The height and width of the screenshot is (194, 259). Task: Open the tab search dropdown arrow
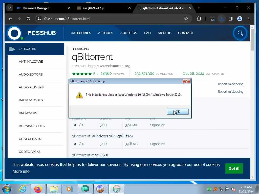point(10,8)
